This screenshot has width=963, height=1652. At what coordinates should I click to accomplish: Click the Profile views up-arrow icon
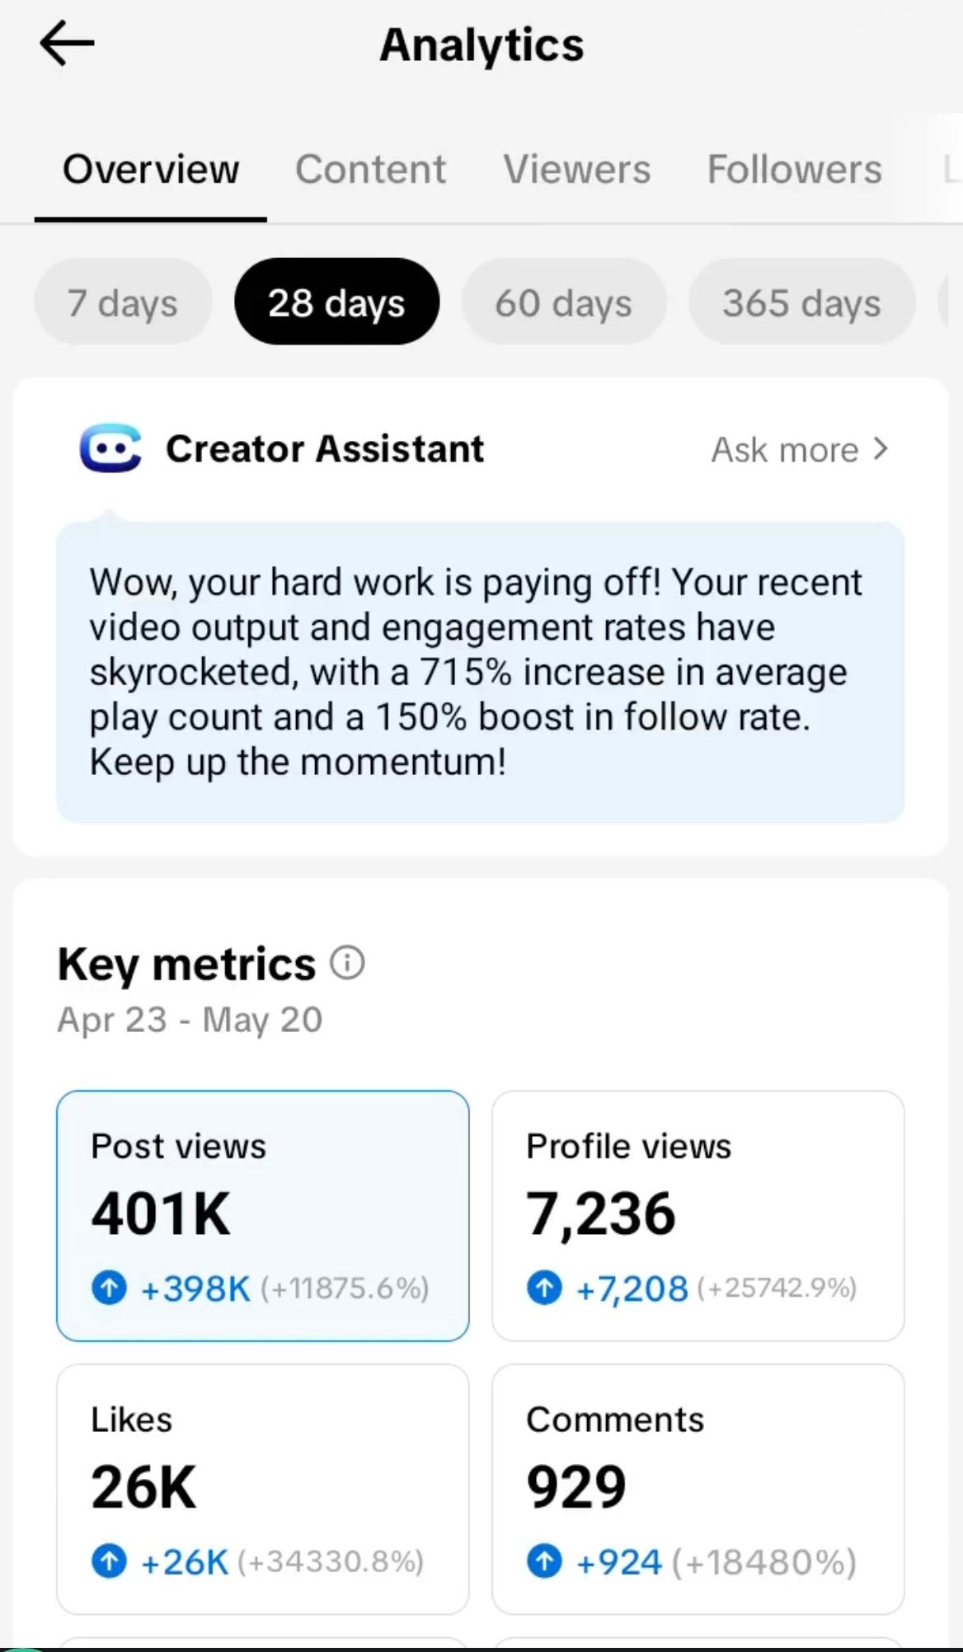(x=544, y=1288)
